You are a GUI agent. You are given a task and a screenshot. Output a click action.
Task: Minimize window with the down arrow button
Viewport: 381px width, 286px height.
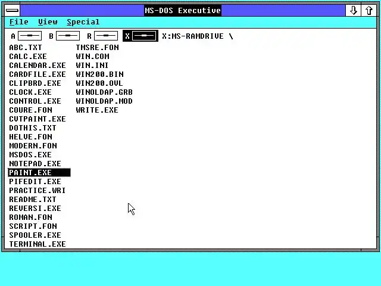click(x=353, y=11)
